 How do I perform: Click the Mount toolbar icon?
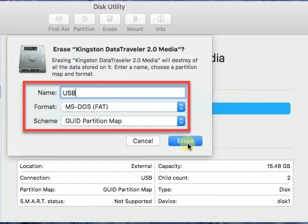[x=135, y=19]
